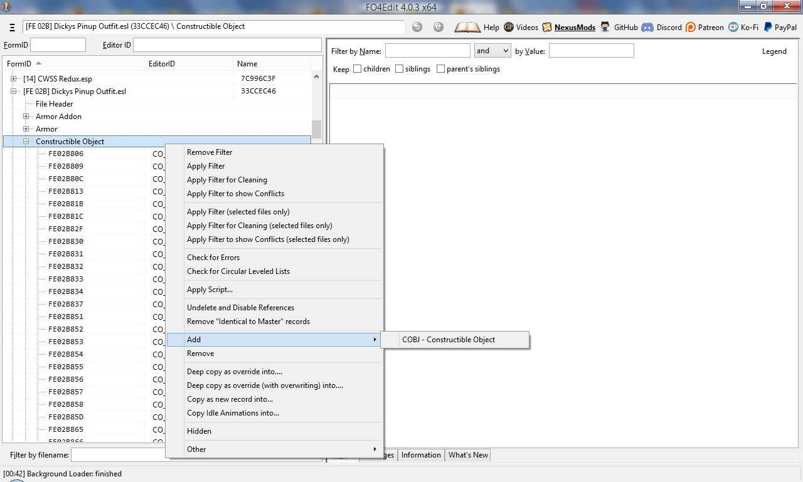
Task: Enable the Keep children checkbox
Action: (358, 69)
